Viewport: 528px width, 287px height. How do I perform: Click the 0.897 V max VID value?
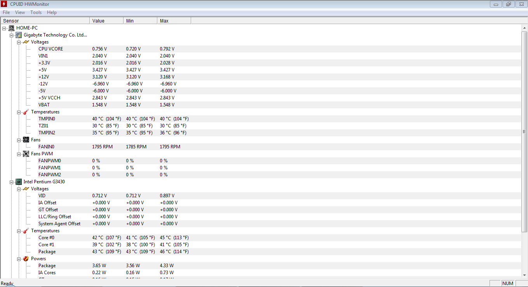click(x=167, y=196)
